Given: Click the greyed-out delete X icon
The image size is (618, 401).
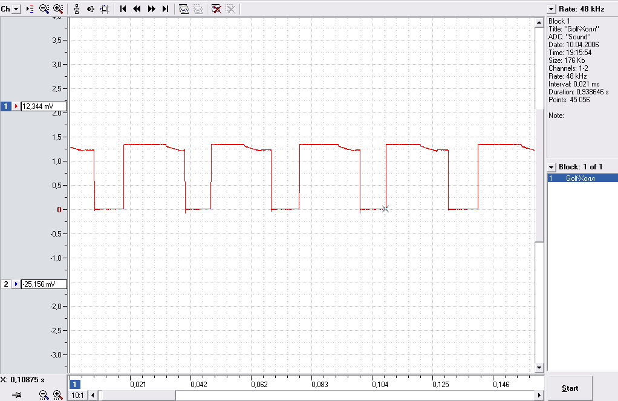Looking at the screenshot, I should tap(230, 8).
